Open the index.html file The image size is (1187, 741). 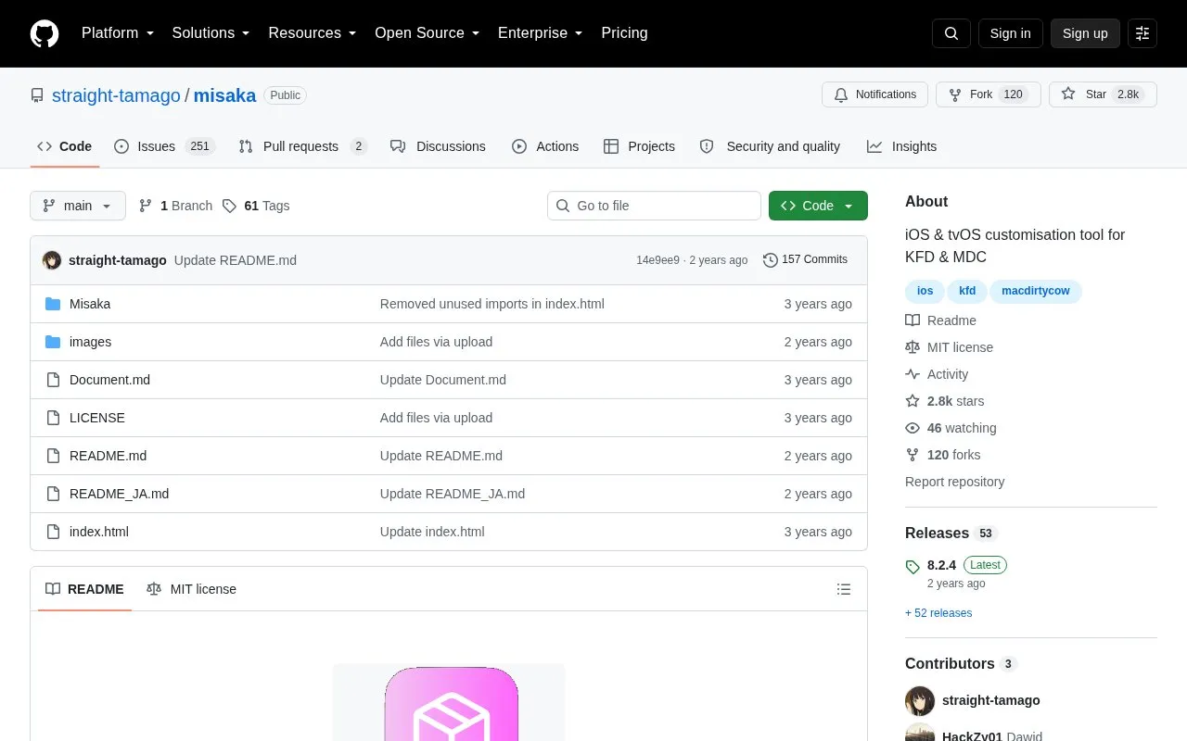[99, 532]
